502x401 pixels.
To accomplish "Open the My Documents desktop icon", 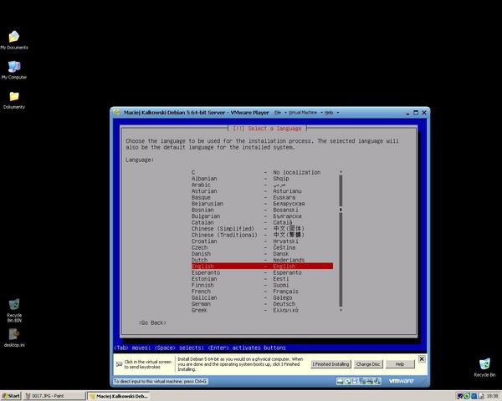I will pos(13,40).
